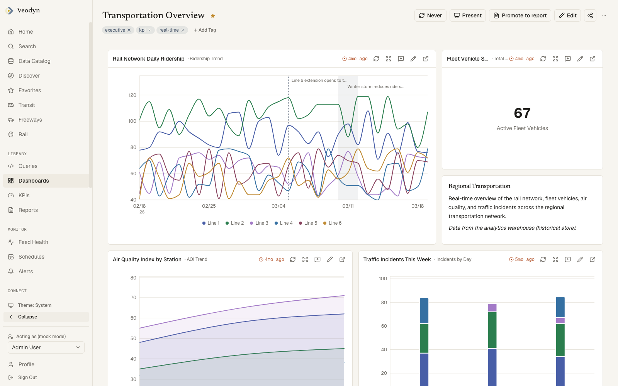Open Rail Network Daily Ridership in new window

click(426, 59)
